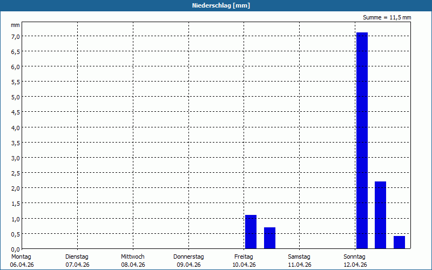Click the 0,5 y-axis value

tap(15, 234)
